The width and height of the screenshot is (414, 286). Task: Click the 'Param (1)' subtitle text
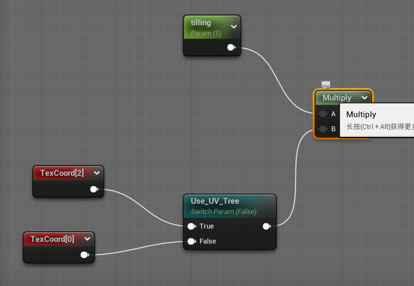(x=206, y=33)
